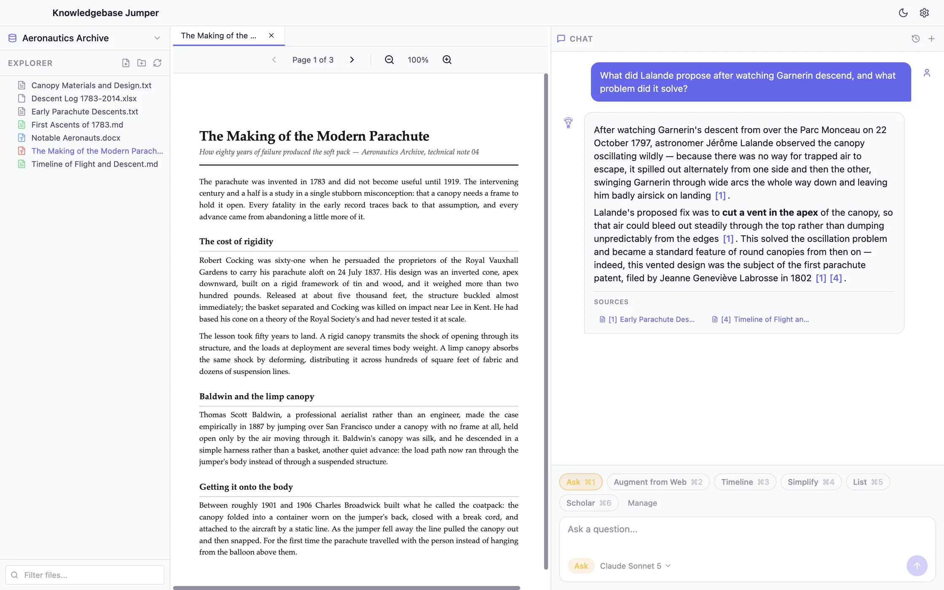Open source [4] Timeline of Flight an...
The image size is (944, 590).
pyautogui.click(x=760, y=319)
